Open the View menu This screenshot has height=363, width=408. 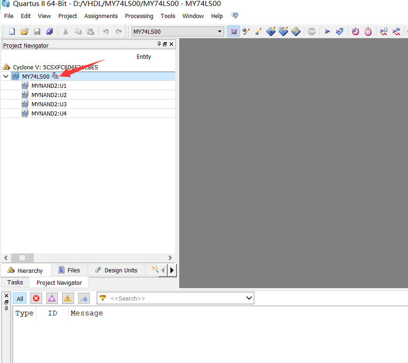click(x=44, y=16)
